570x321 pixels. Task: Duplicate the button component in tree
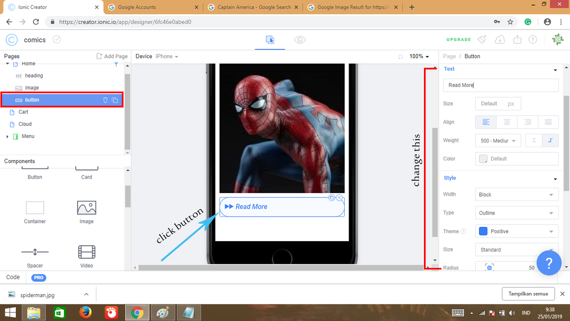tap(115, 100)
